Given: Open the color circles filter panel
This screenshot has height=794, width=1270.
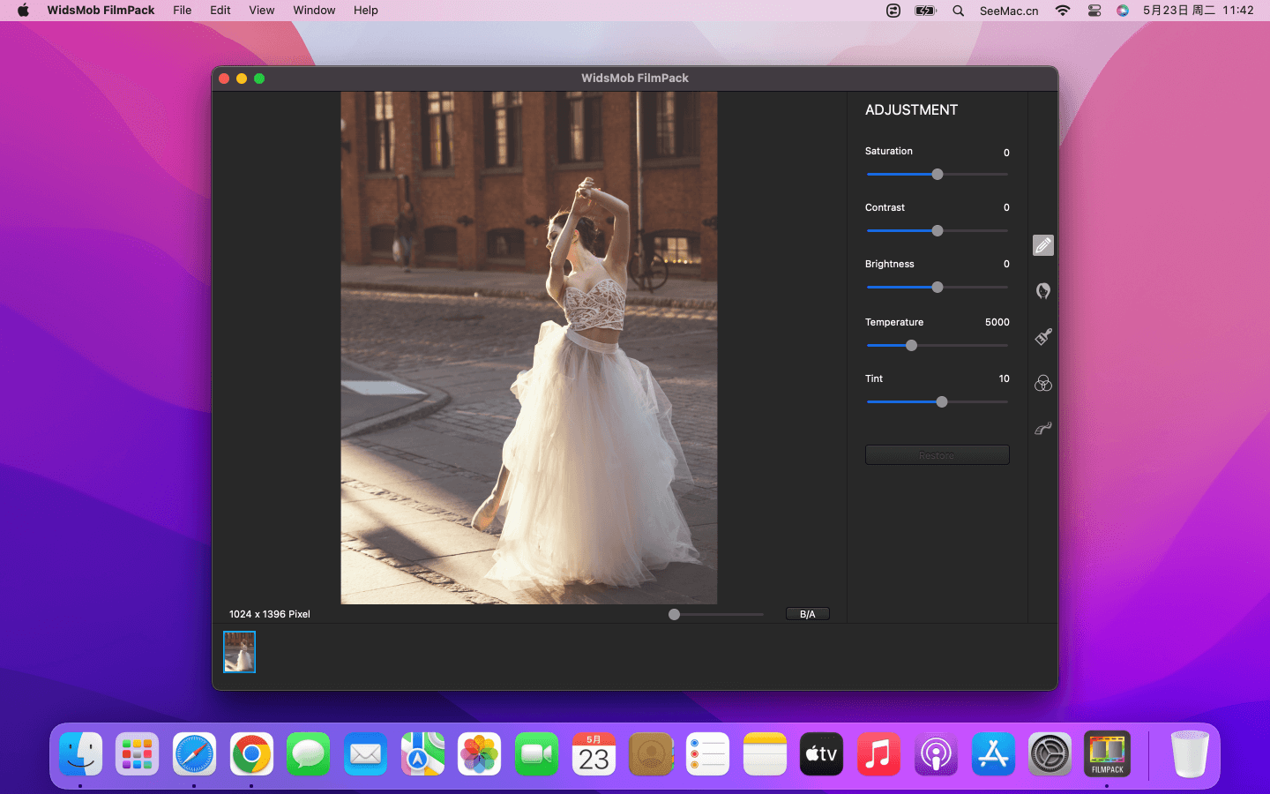Looking at the screenshot, I should [x=1042, y=383].
